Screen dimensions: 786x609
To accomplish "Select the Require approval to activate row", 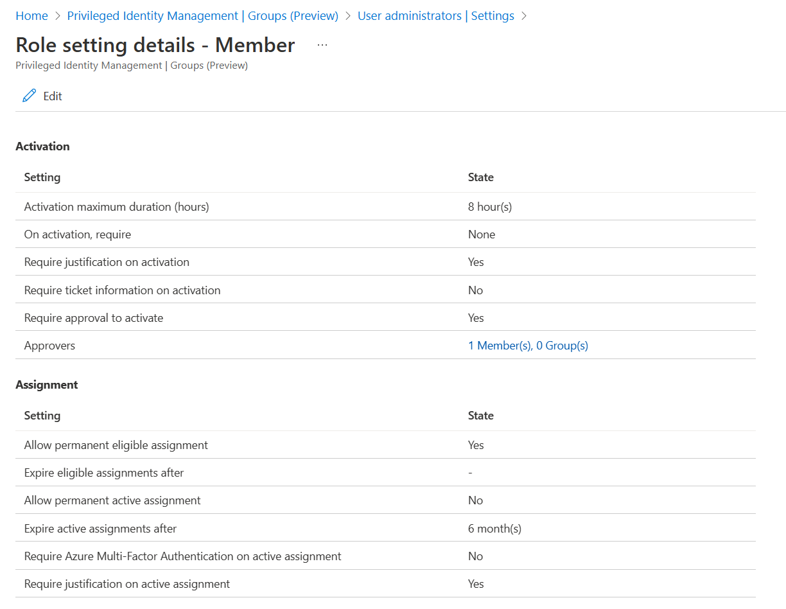I will 94,318.
